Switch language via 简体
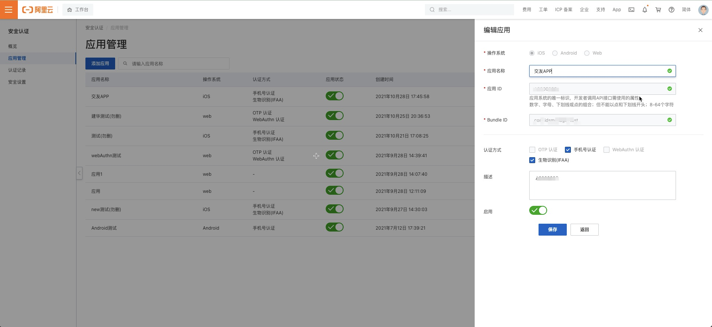 tap(686, 10)
